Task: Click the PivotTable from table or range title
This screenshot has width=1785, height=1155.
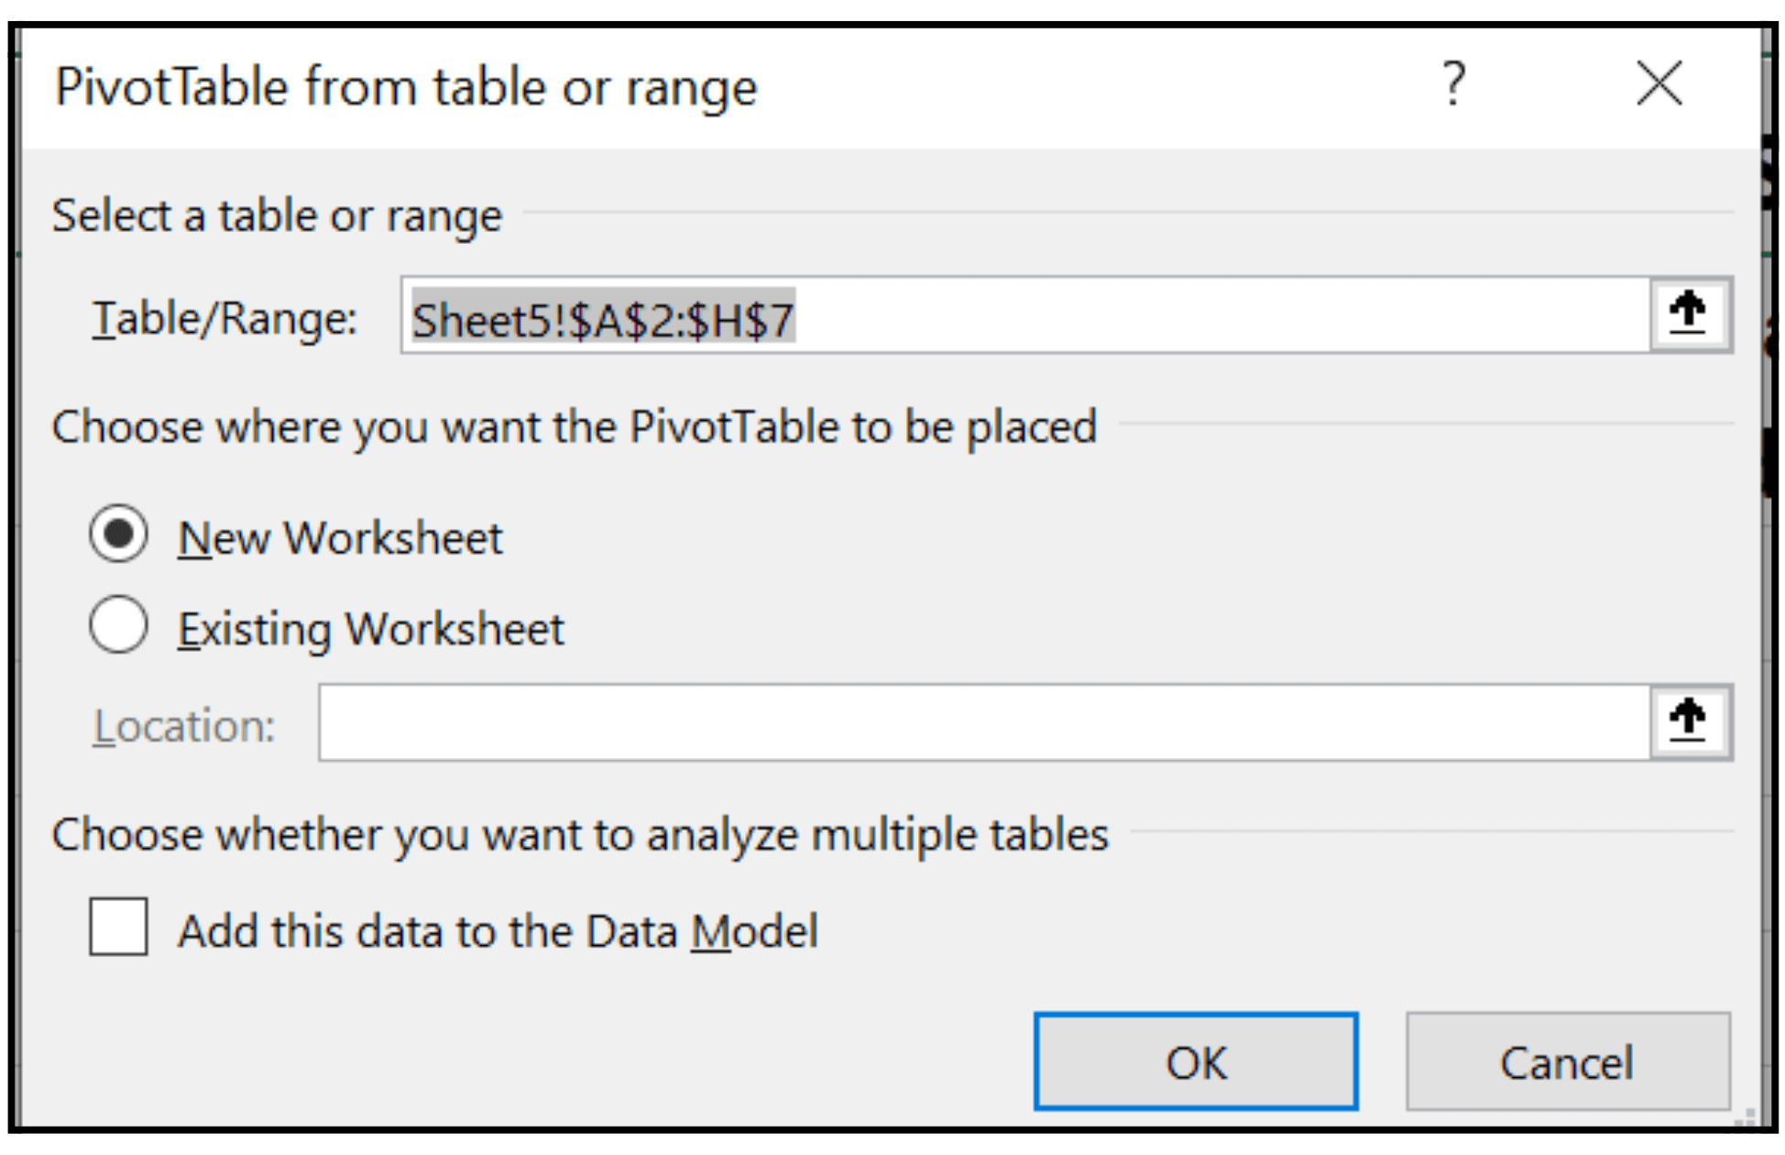Action: tap(406, 85)
